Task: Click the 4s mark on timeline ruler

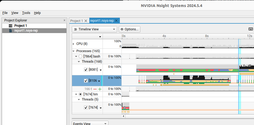Action: [x=164, y=36]
